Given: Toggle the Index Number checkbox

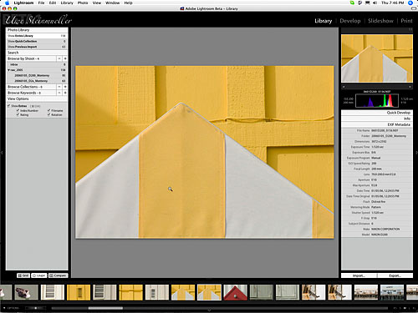Looking at the screenshot, I should pos(18,110).
